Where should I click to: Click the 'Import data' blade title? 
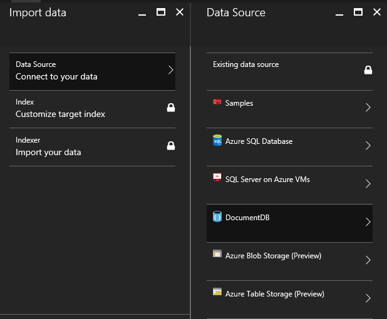pos(38,13)
